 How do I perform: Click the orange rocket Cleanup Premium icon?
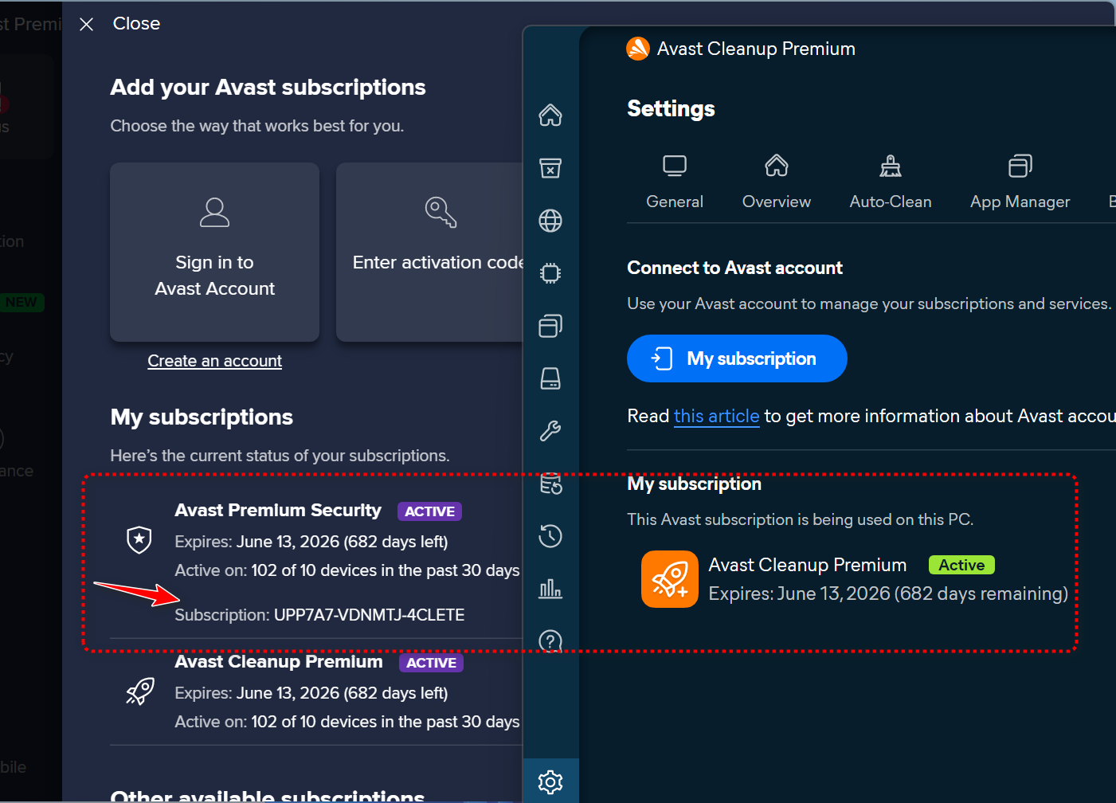point(670,579)
